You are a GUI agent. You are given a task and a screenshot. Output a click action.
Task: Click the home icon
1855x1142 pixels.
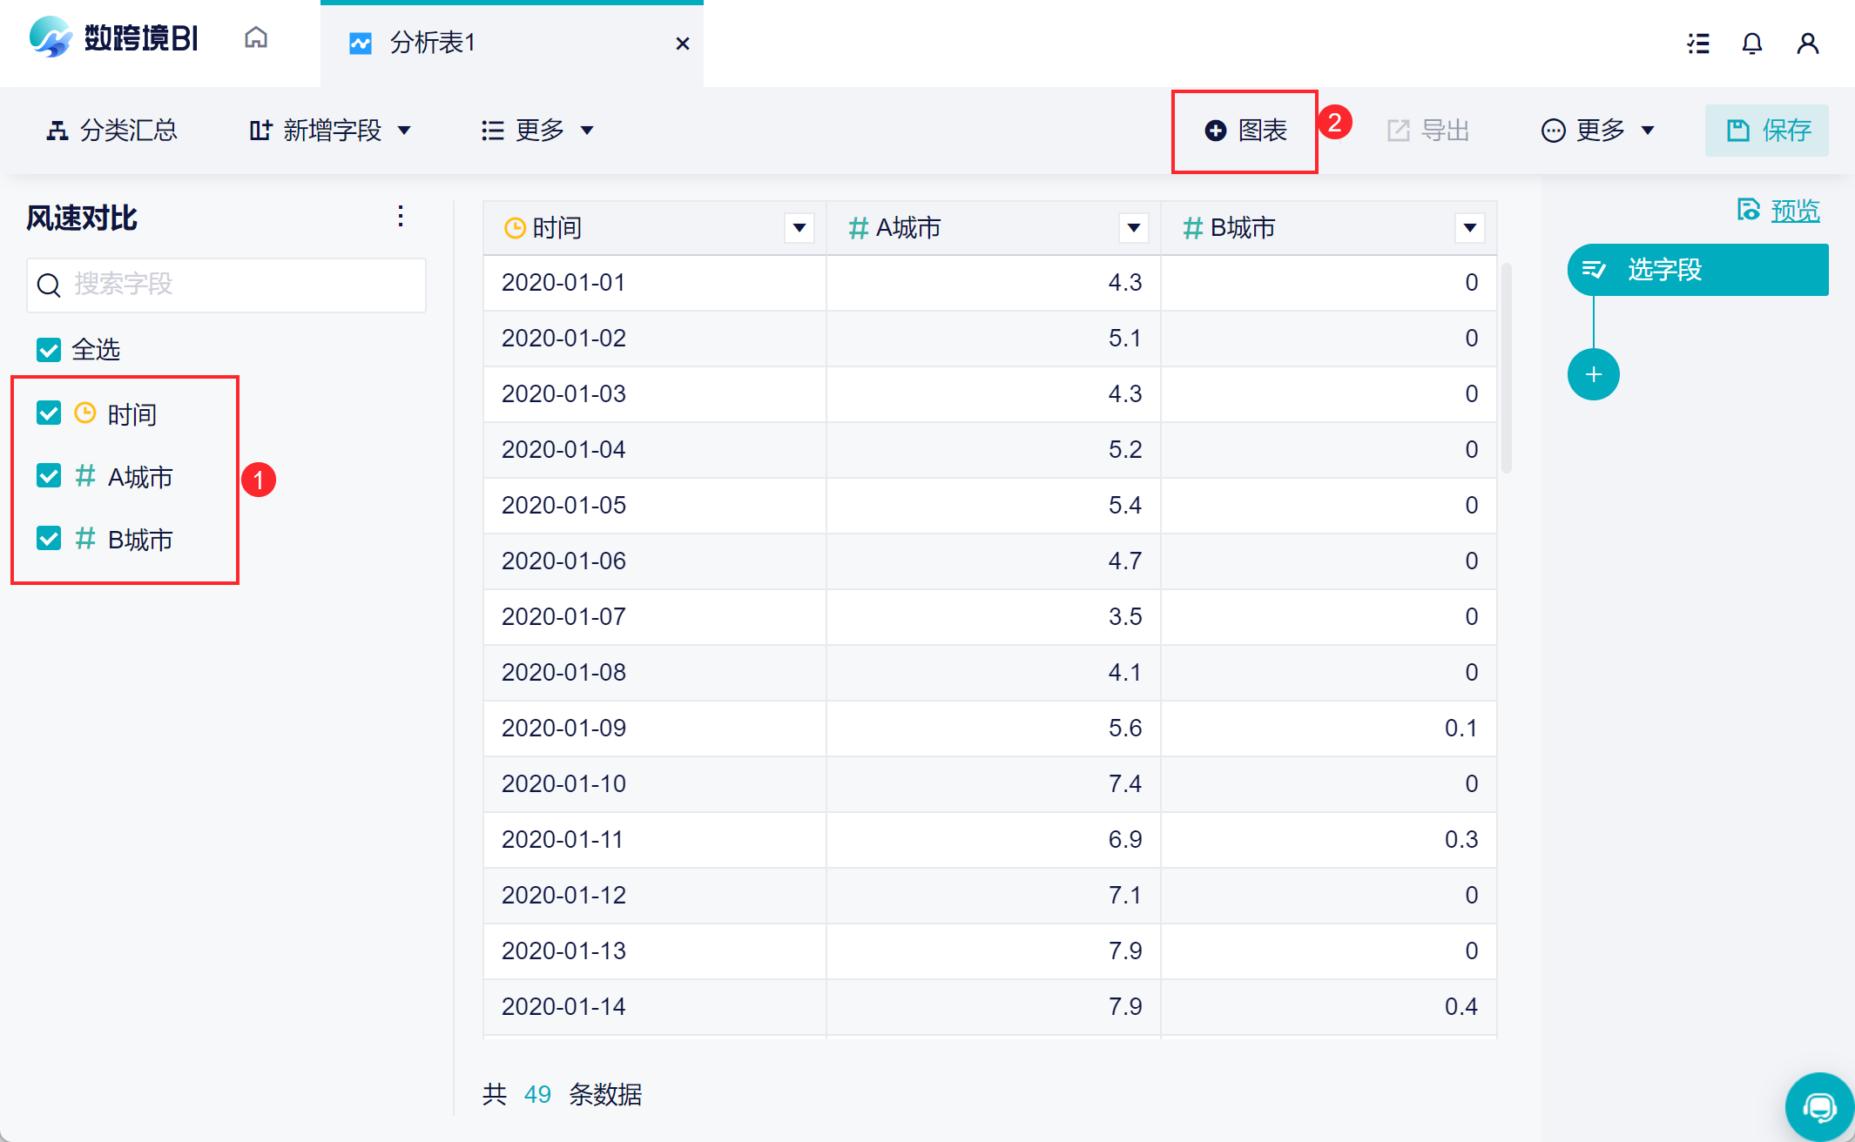coord(256,38)
